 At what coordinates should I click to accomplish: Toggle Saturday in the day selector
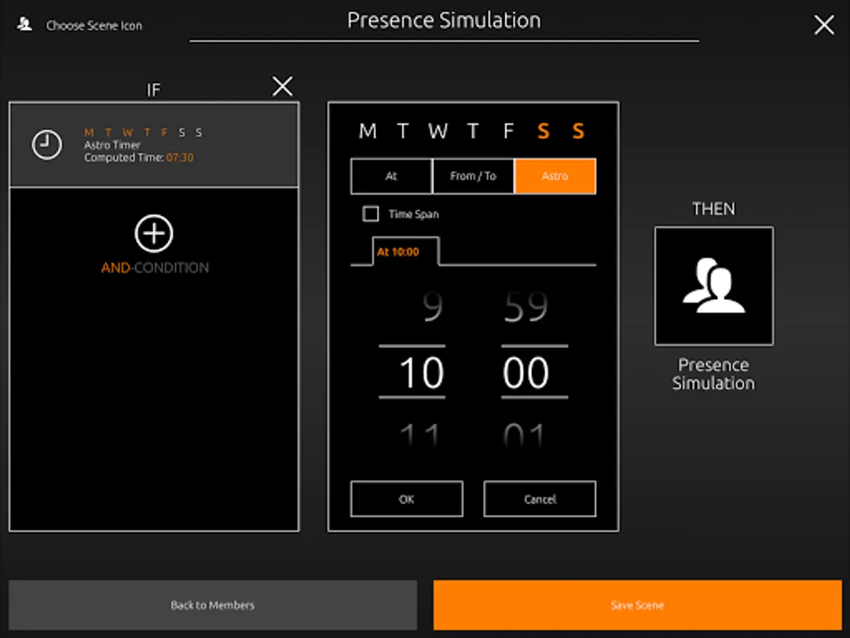pos(543,131)
